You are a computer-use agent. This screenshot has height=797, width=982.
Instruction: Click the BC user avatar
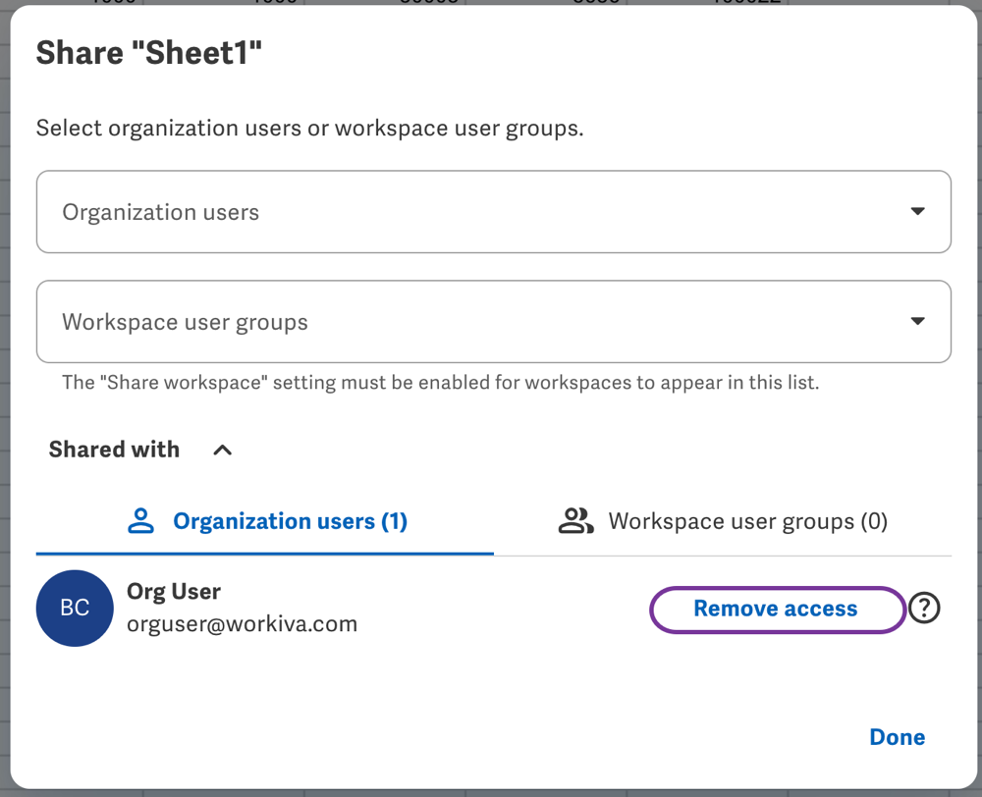coord(75,609)
